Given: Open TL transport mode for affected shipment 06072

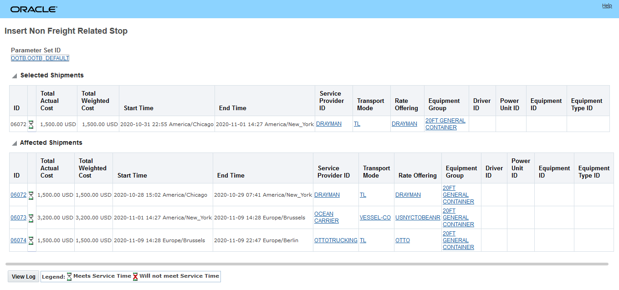Looking at the screenshot, I should 363,195.
